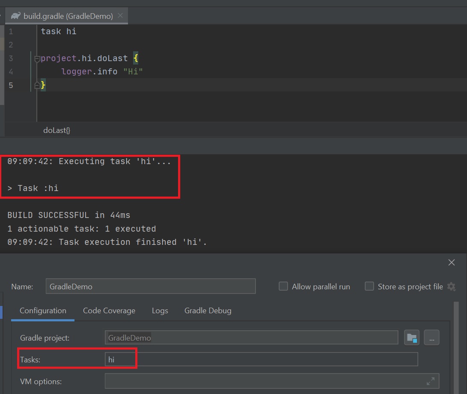Click the Gradle project text field
This screenshot has width=467, height=394.
click(251, 338)
